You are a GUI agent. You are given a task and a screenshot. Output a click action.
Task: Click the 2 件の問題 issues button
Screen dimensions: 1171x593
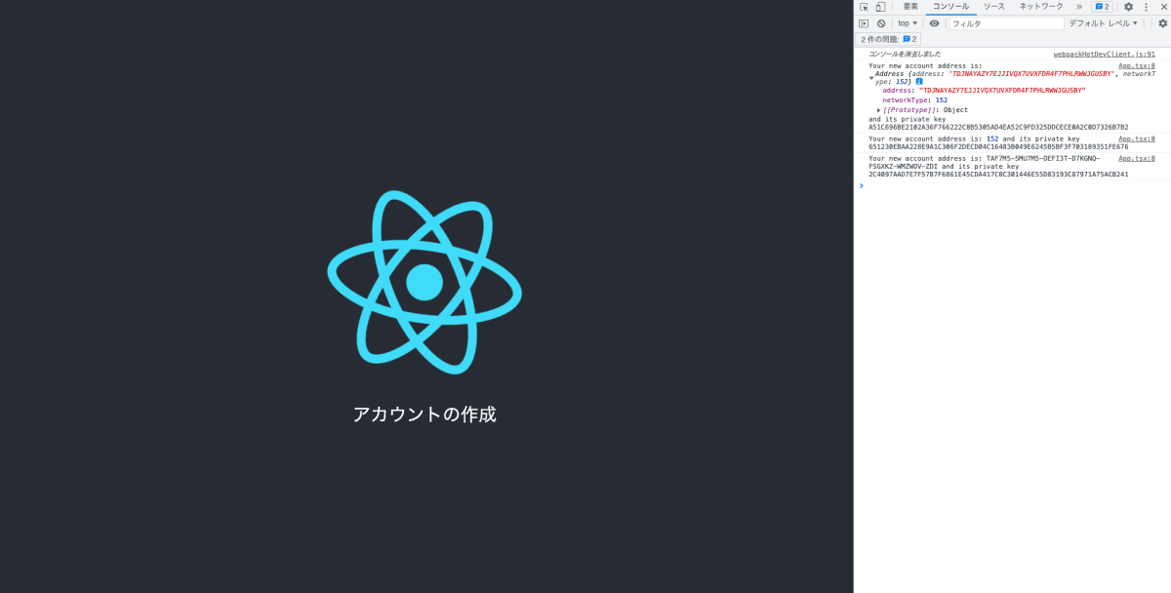click(x=889, y=39)
